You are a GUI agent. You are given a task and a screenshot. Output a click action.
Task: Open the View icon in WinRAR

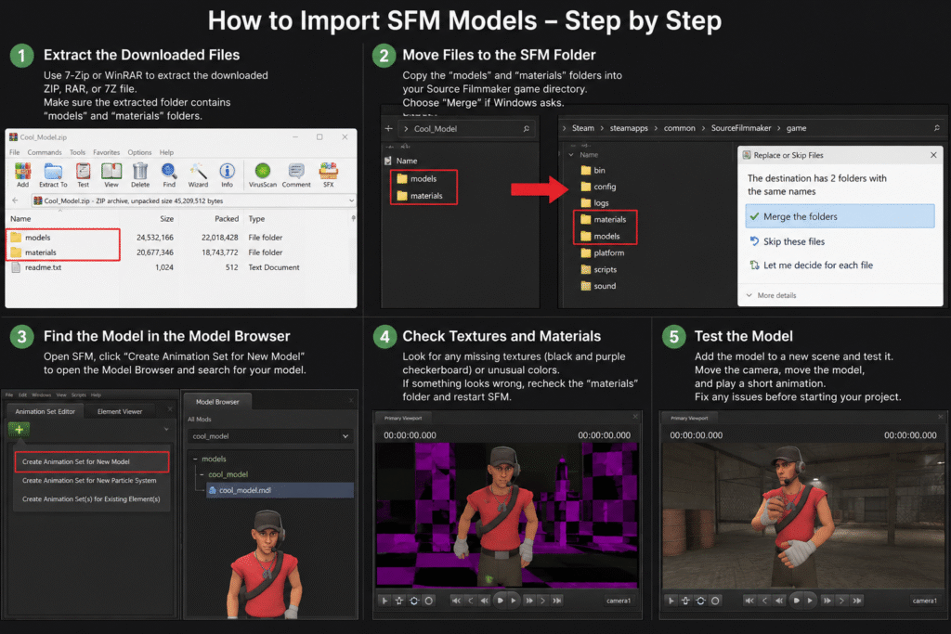click(111, 175)
